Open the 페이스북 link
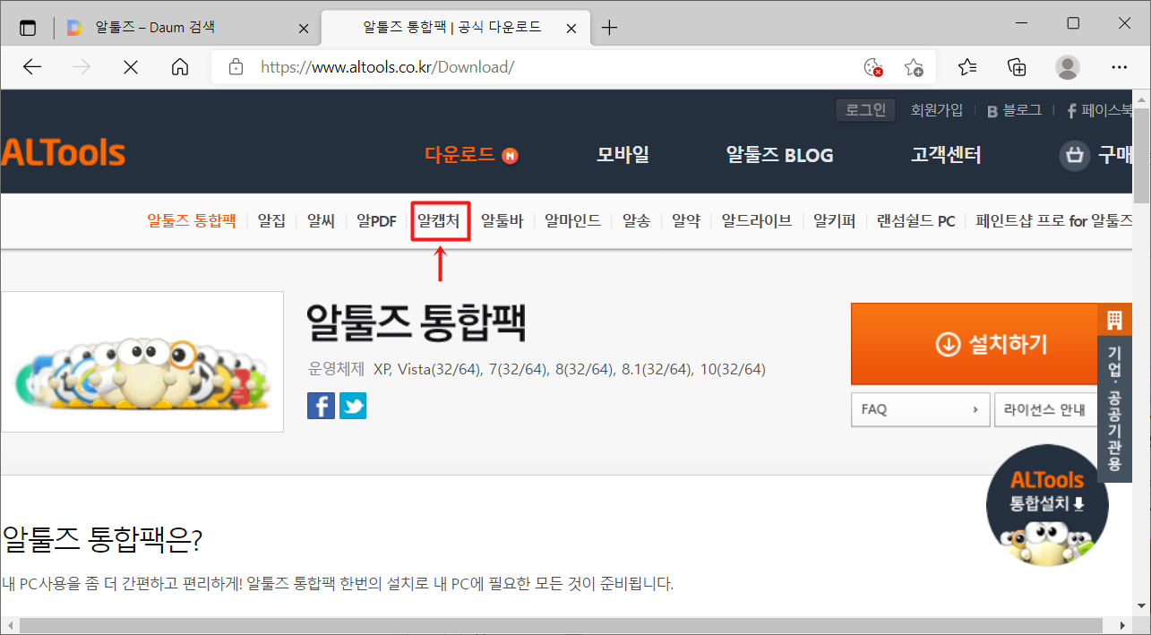 (1100, 110)
